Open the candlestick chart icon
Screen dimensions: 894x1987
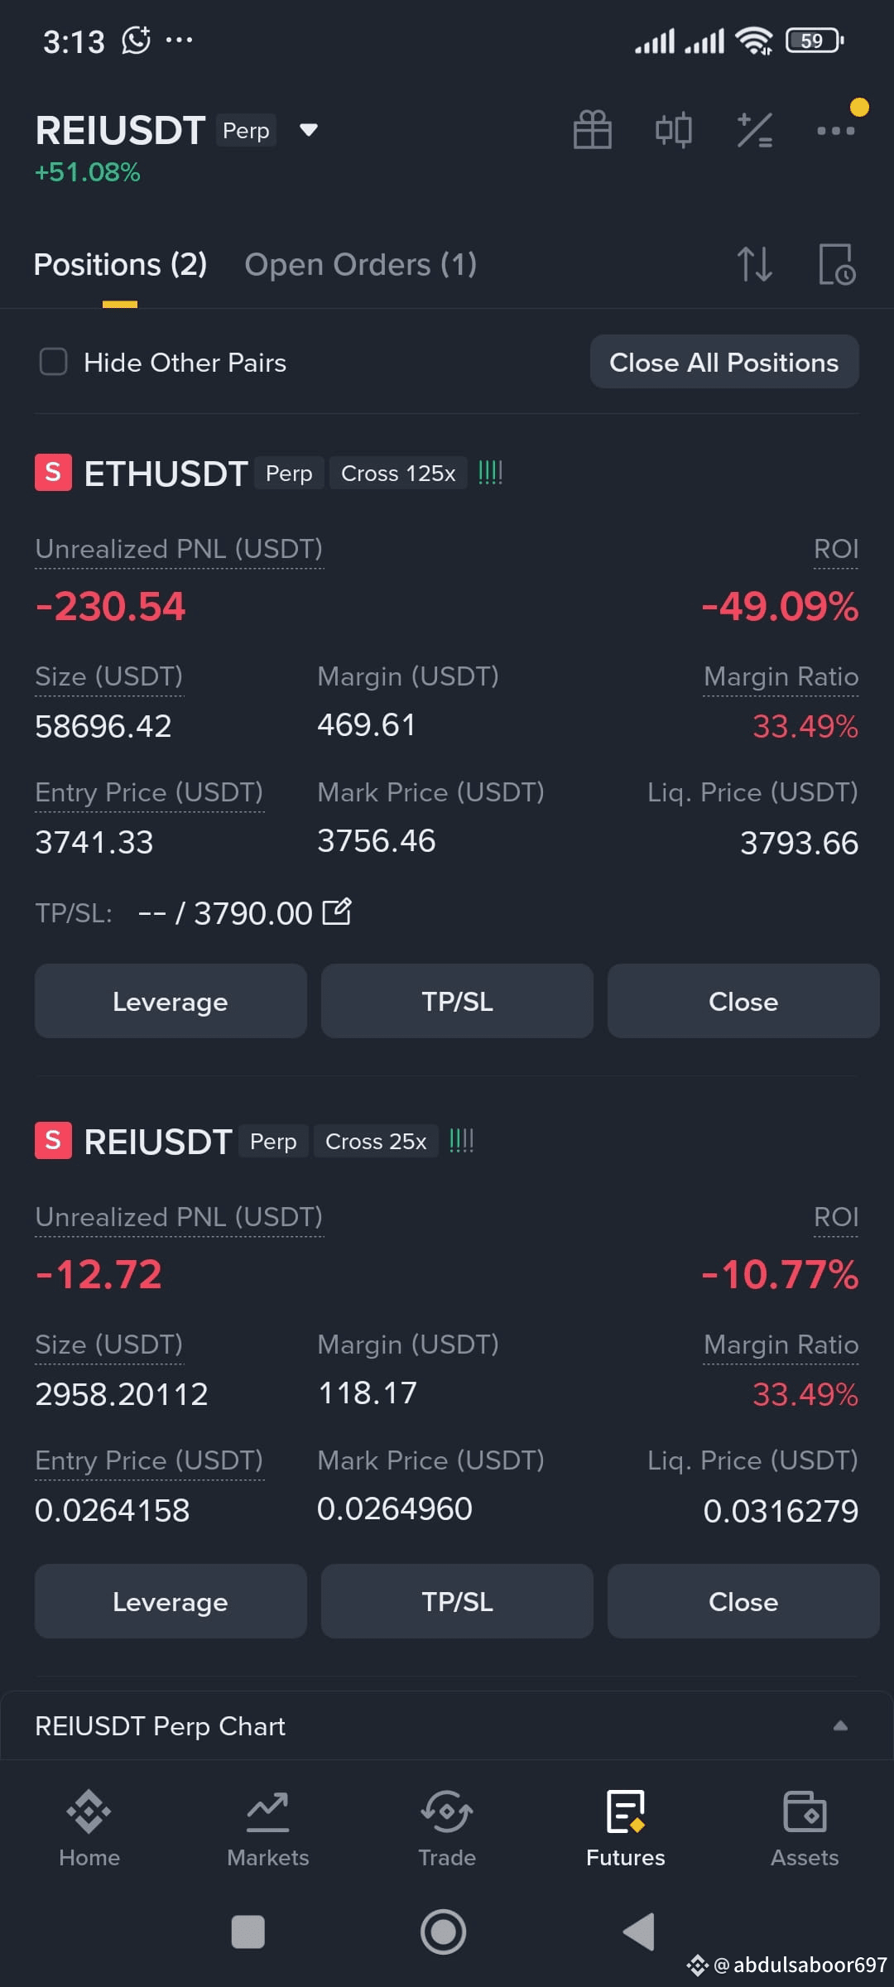674,130
